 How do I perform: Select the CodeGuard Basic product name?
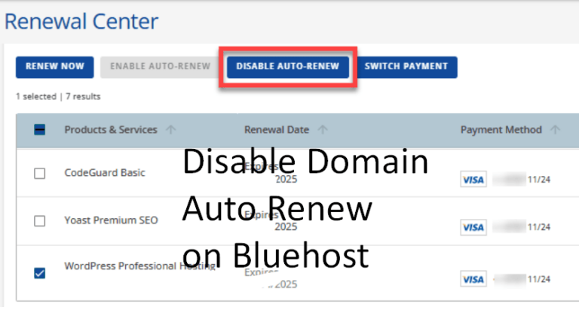[105, 173]
